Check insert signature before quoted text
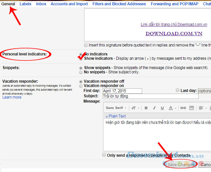The height and width of the screenshot is (172, 211). (86, 45)
